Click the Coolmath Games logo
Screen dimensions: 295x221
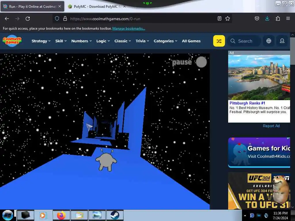(x=12, y=41)
